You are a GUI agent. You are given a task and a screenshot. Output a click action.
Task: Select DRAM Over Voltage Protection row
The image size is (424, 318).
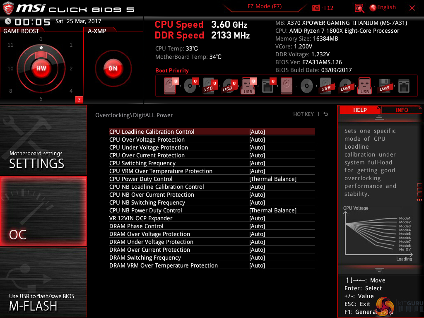[x=212, y=234]
